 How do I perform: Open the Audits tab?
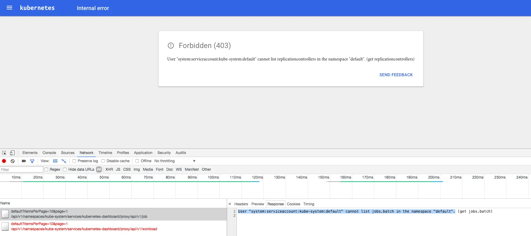pos(181,153)
